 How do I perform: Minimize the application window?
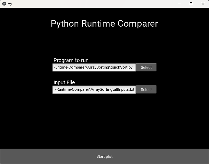coord(179,4)
